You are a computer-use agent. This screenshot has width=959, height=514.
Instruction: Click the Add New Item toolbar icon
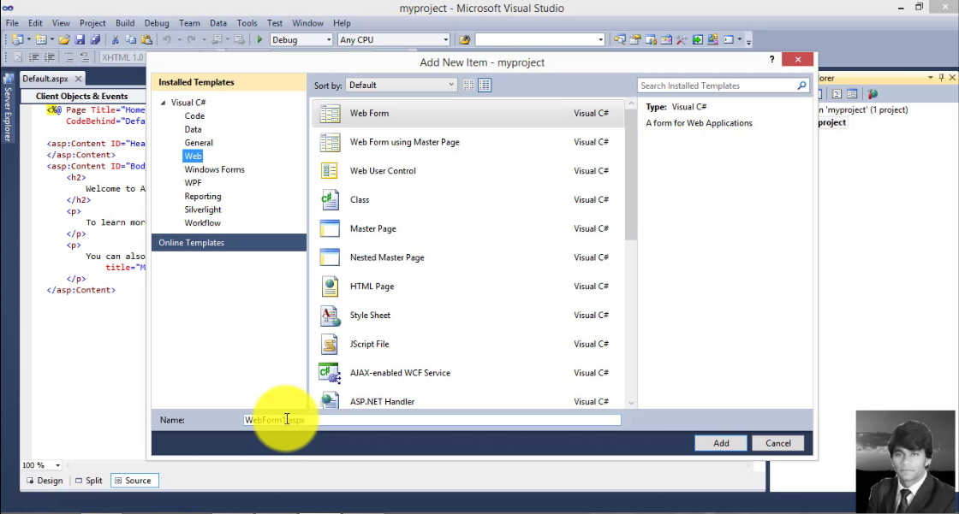point(41,39)
